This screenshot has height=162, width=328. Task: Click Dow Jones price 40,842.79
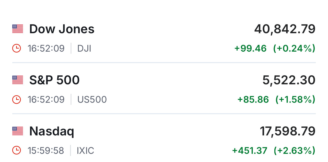285,29
